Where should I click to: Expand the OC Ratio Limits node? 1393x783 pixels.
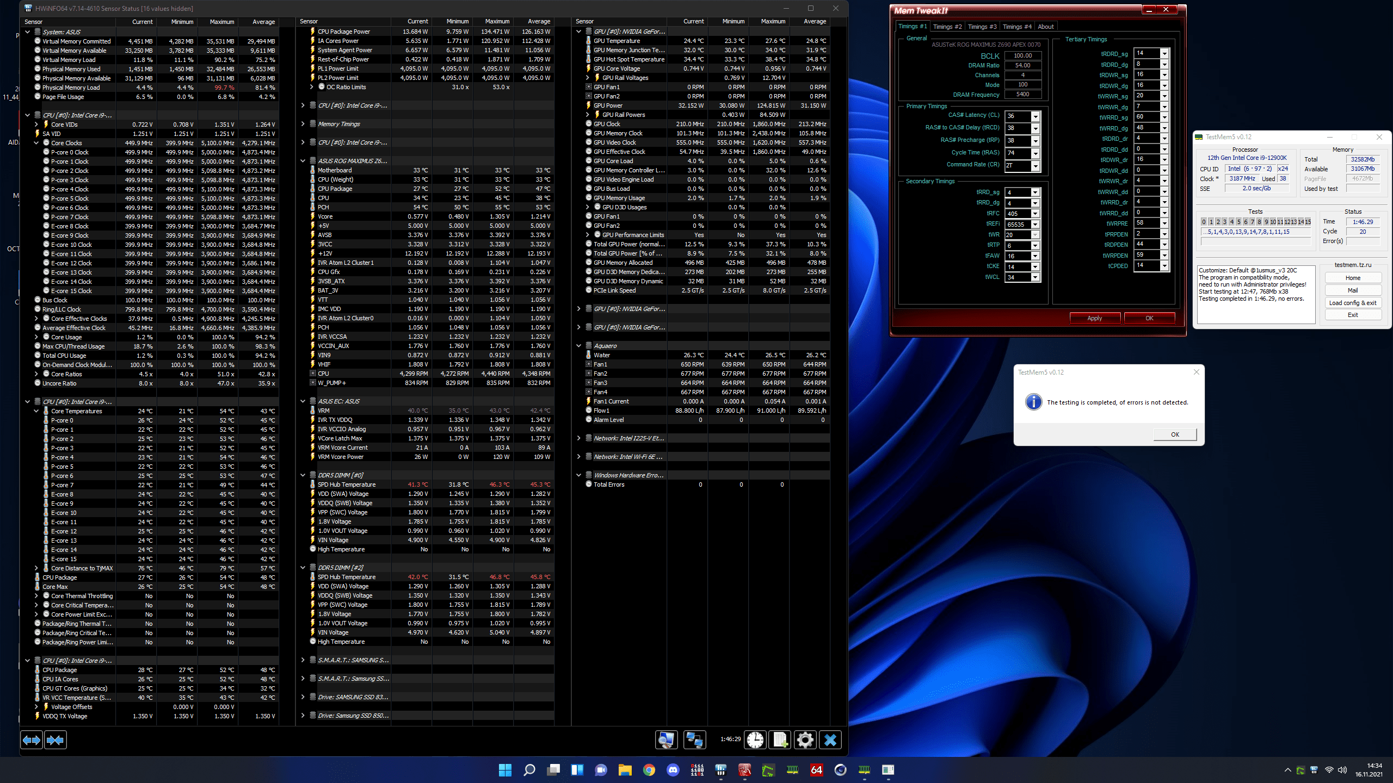point(312,87)
